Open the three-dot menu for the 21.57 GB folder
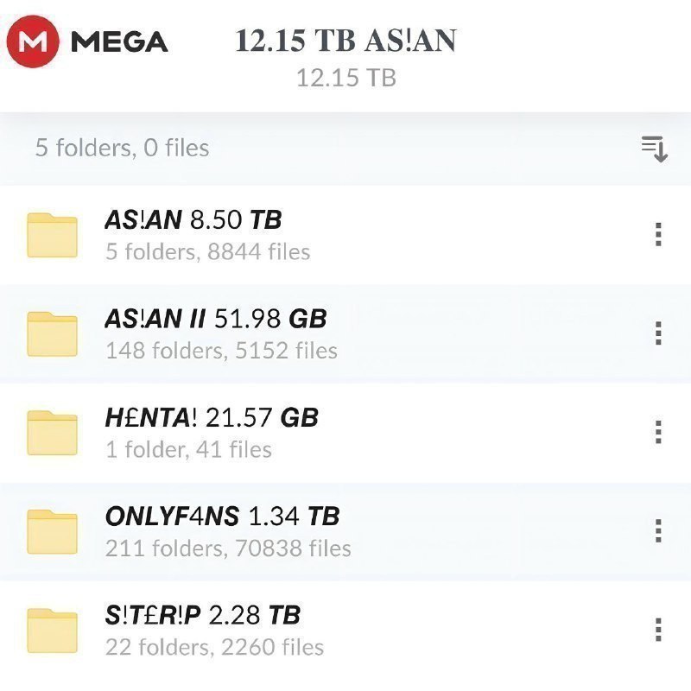 (x=658, y=432)
